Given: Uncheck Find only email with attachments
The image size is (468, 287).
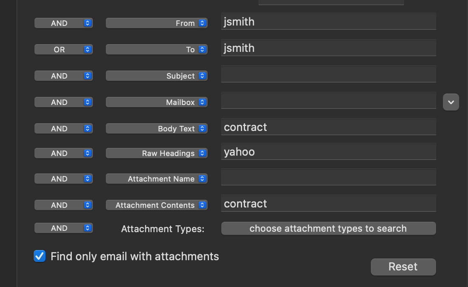Looking at the screenshot, I should (x=39, y=256).
